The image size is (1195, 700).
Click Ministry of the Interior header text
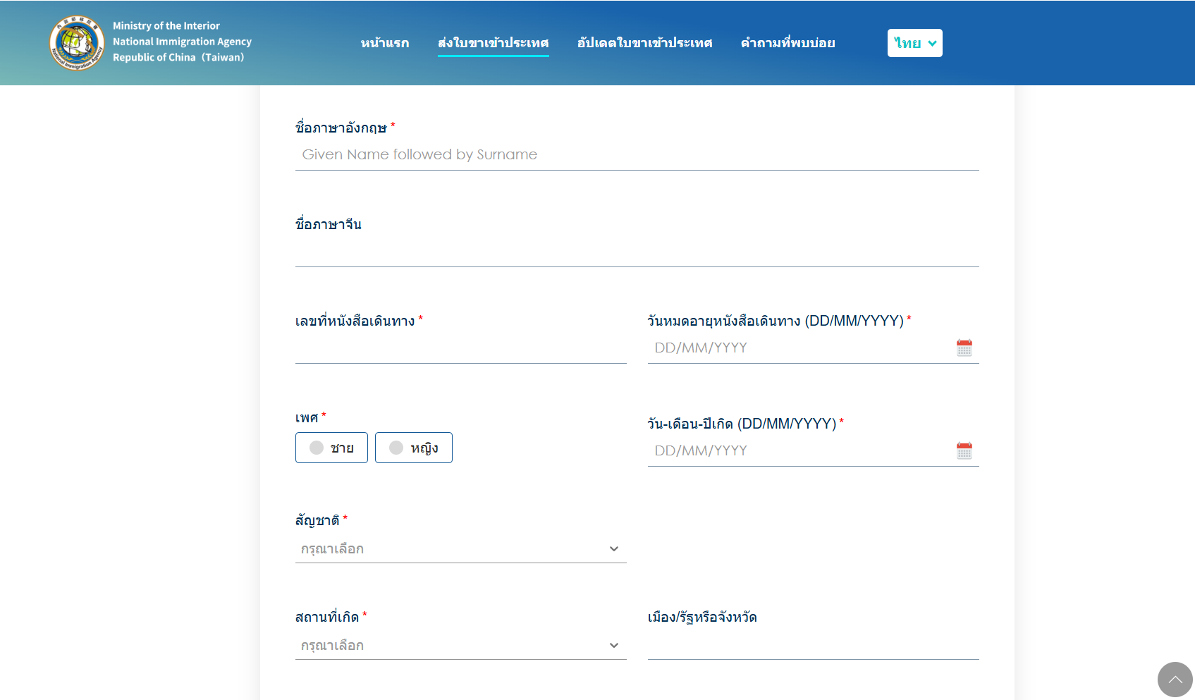pyautogui.click(x=166, y=26)
